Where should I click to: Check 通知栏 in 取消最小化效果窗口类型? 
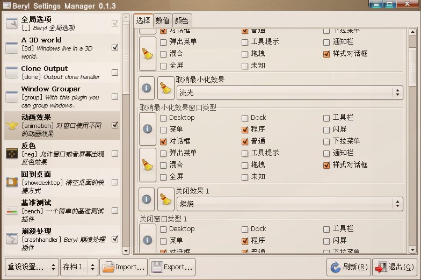click(326, 154)
